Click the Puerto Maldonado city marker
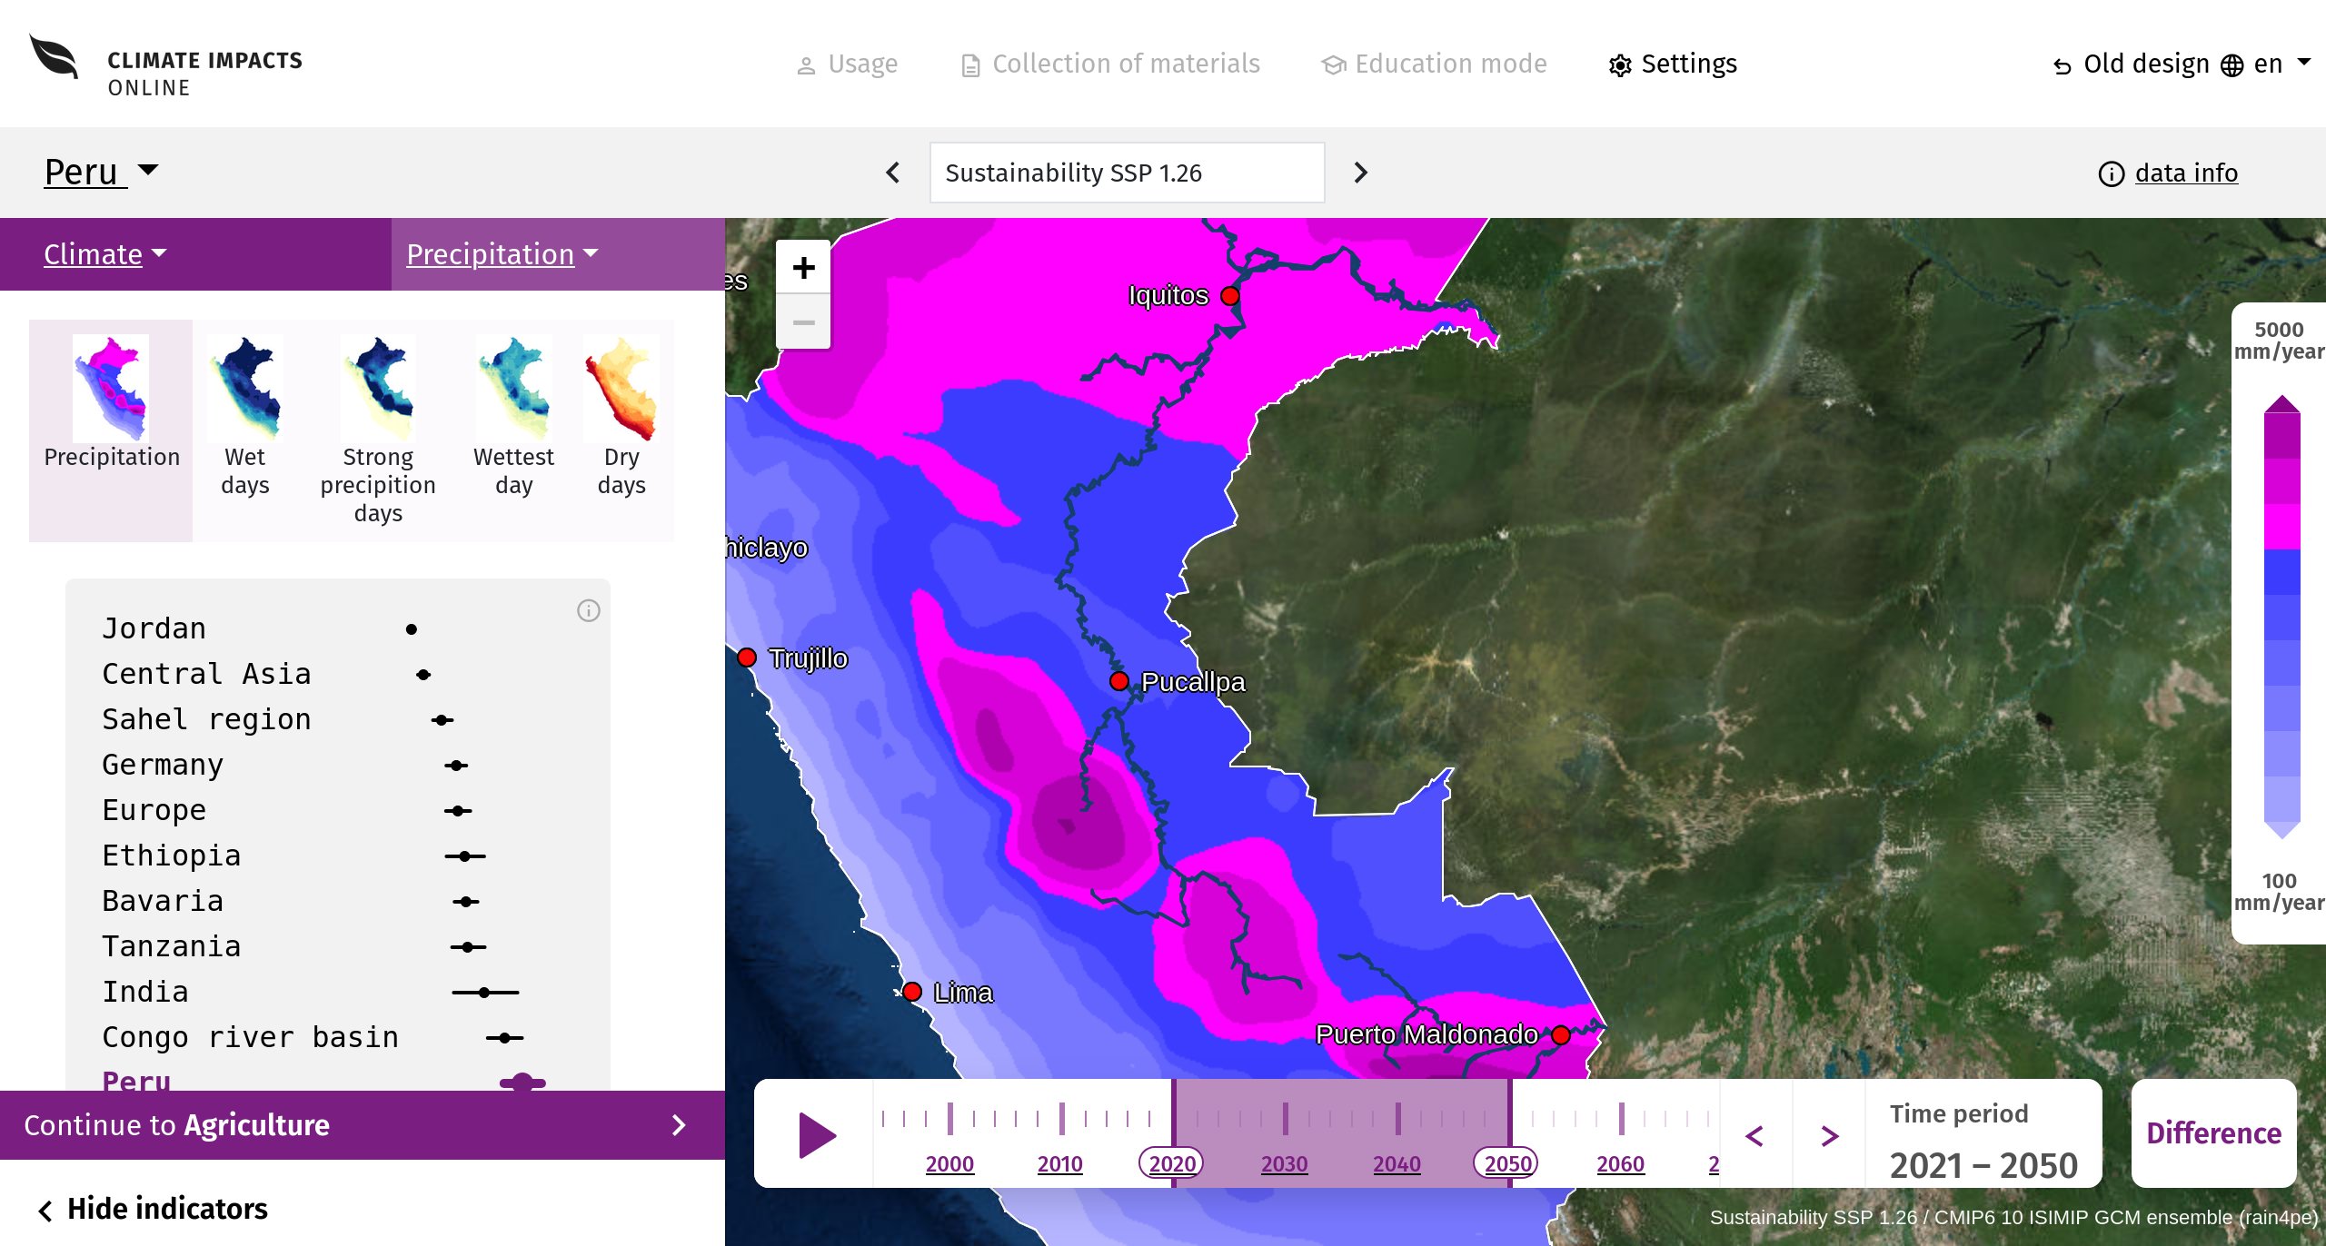Screen dimensions: 2326x1246 click(x=1561, y=1035)
